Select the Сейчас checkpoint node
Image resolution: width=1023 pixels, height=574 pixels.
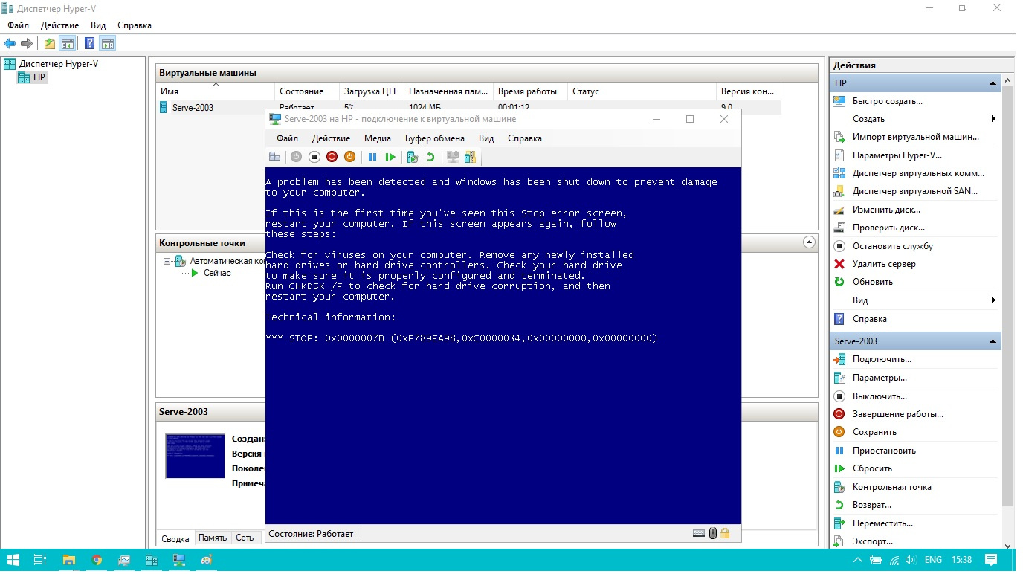pos(217,273)
